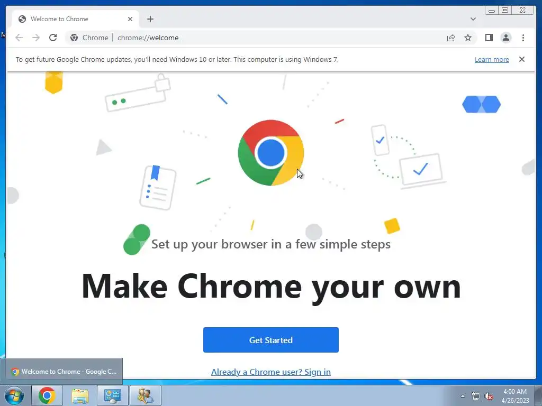This screenshot has height=406, width=542.
Task: Open the Learn more link
Action: (x=492, y=59)
